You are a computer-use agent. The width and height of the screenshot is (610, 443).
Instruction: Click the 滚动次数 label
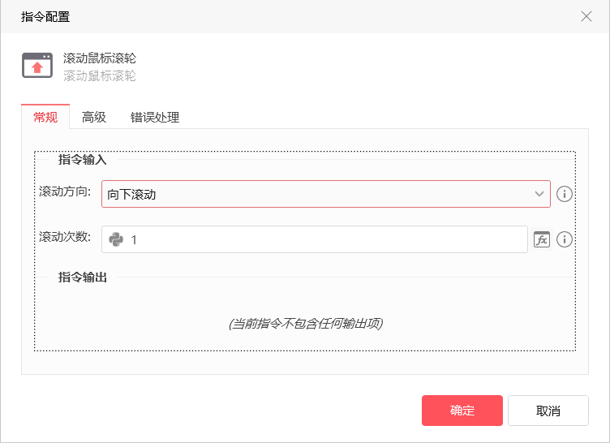(x=65, y=237)
